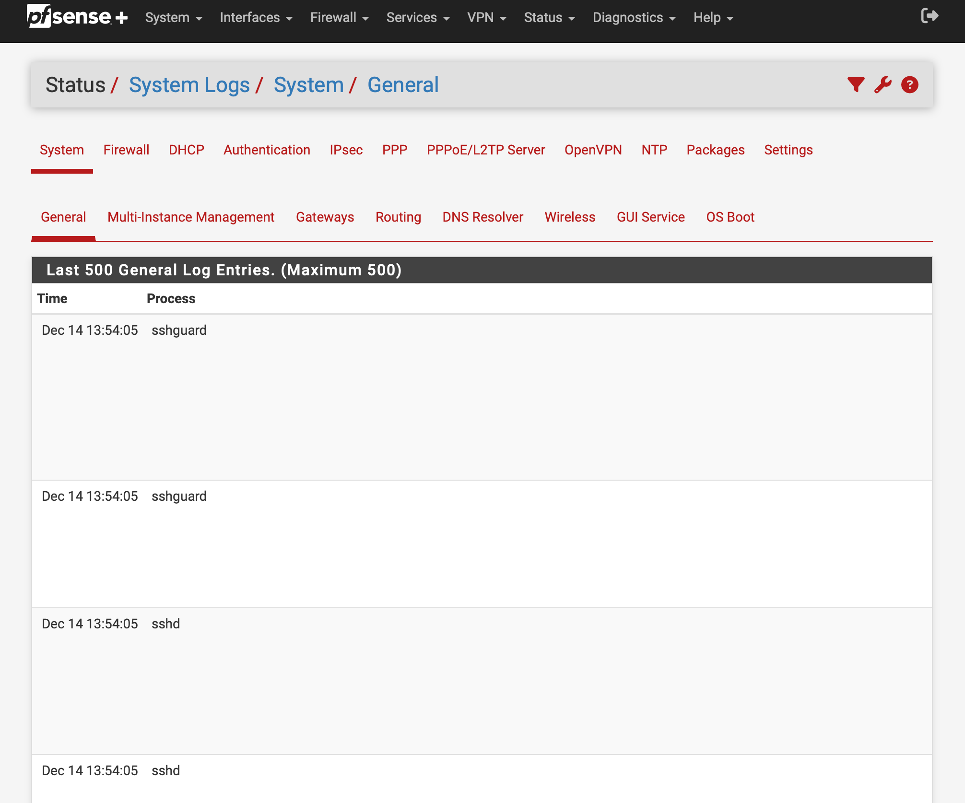The height and width of the screenshot is (803, 965).
Task: Open the Gateways sub-tab
Action: pyautogui.click(x=325, y=217)
